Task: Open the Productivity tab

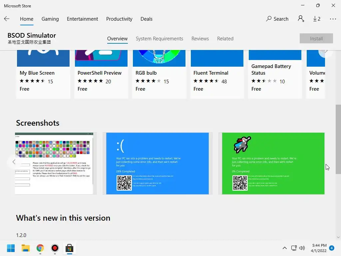Action: [x=119, y=19]
